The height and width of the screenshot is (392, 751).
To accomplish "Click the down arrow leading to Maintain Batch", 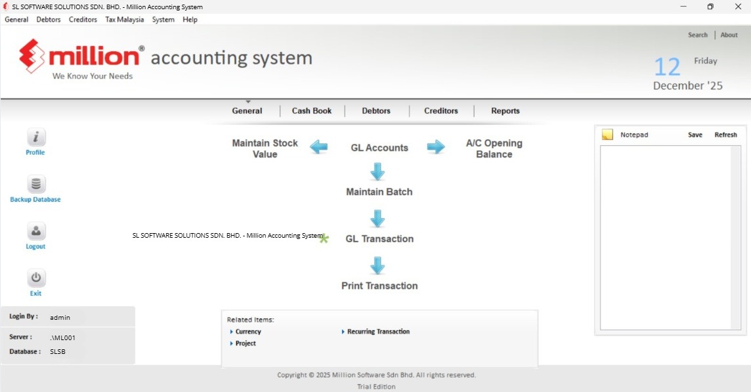I will pos(377,172).
